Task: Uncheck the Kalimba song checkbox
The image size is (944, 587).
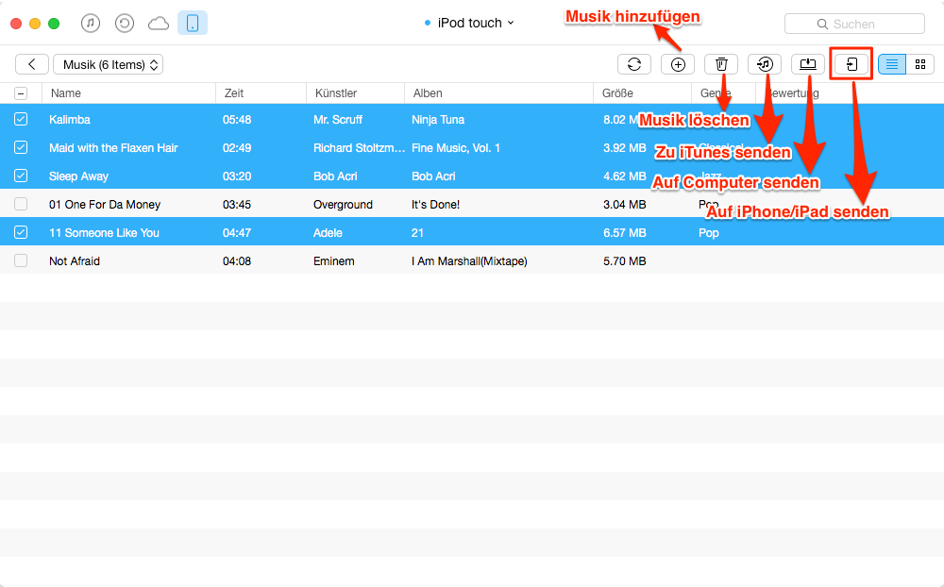Action: tap(21, 119)
